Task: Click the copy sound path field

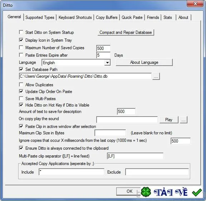Action: pos(127,119)
